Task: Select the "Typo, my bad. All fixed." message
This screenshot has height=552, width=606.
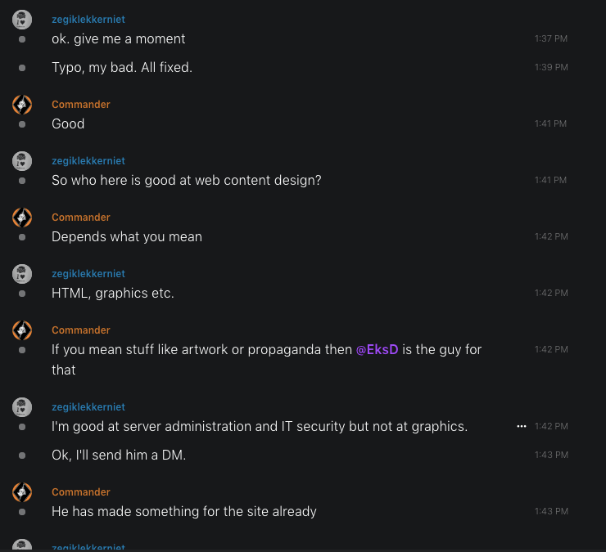Action: [122, 67]
